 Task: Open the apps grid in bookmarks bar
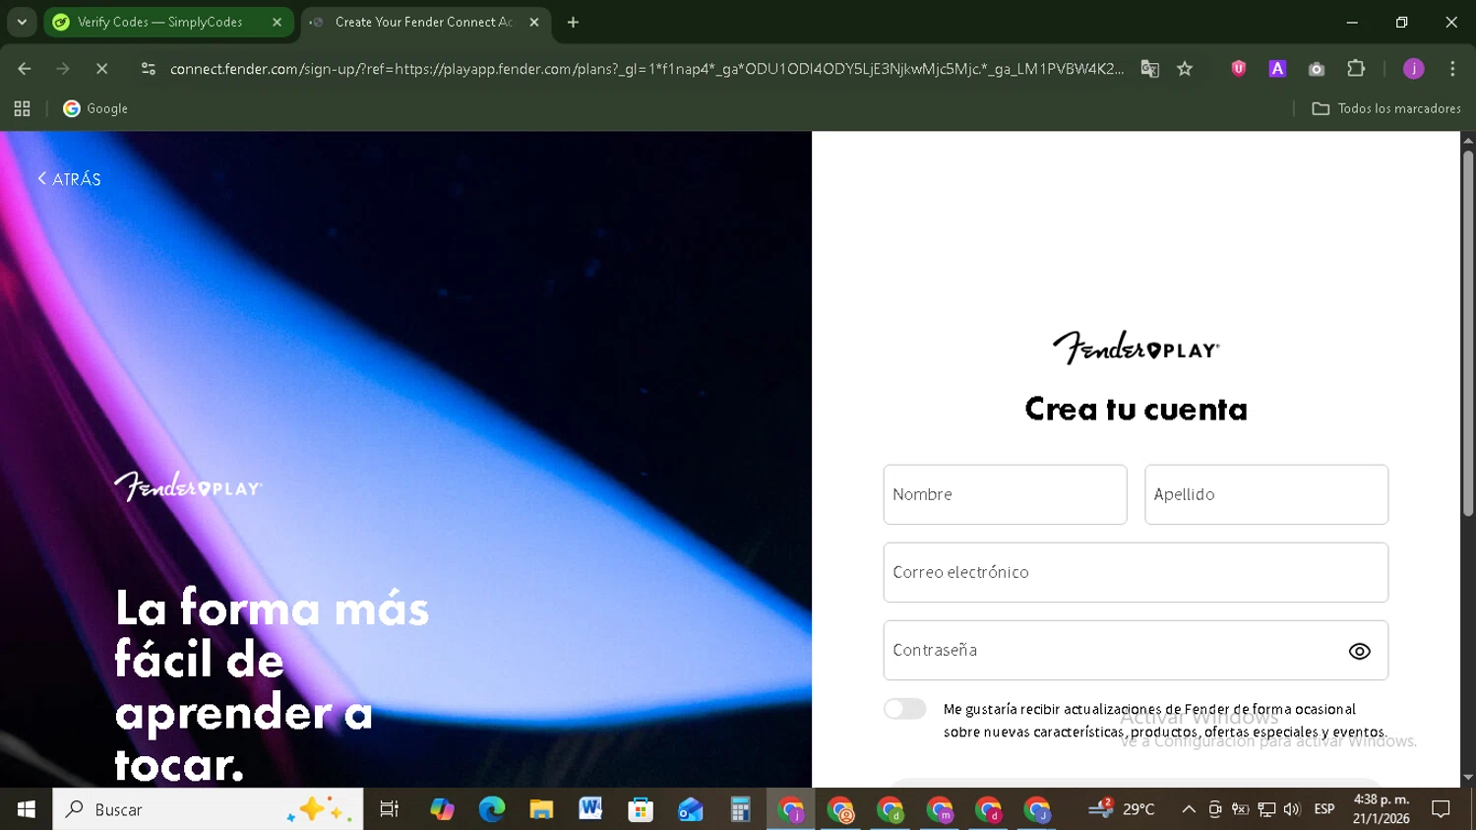click(x=22, y=108)
